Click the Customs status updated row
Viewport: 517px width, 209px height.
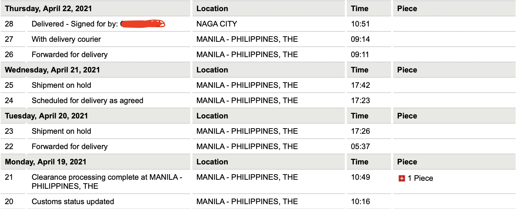[258, 202]
